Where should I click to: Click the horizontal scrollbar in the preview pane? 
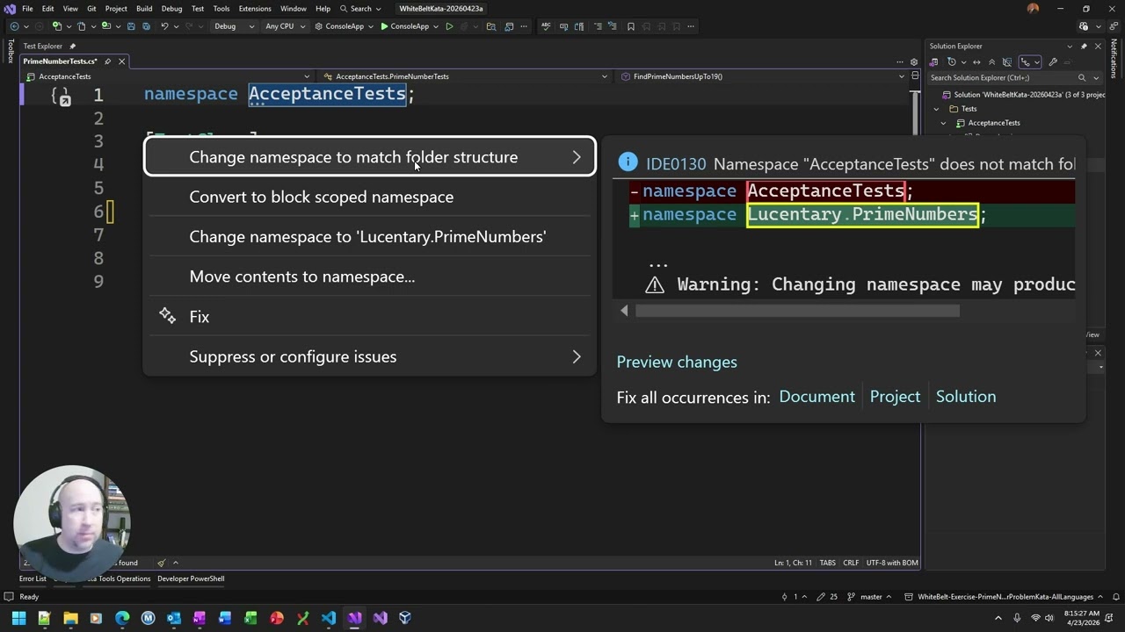click(797, 311)
